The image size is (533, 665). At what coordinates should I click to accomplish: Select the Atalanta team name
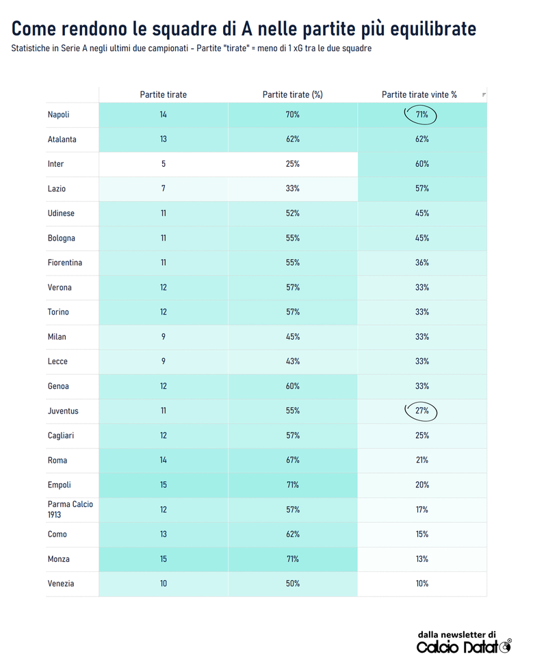62,139
